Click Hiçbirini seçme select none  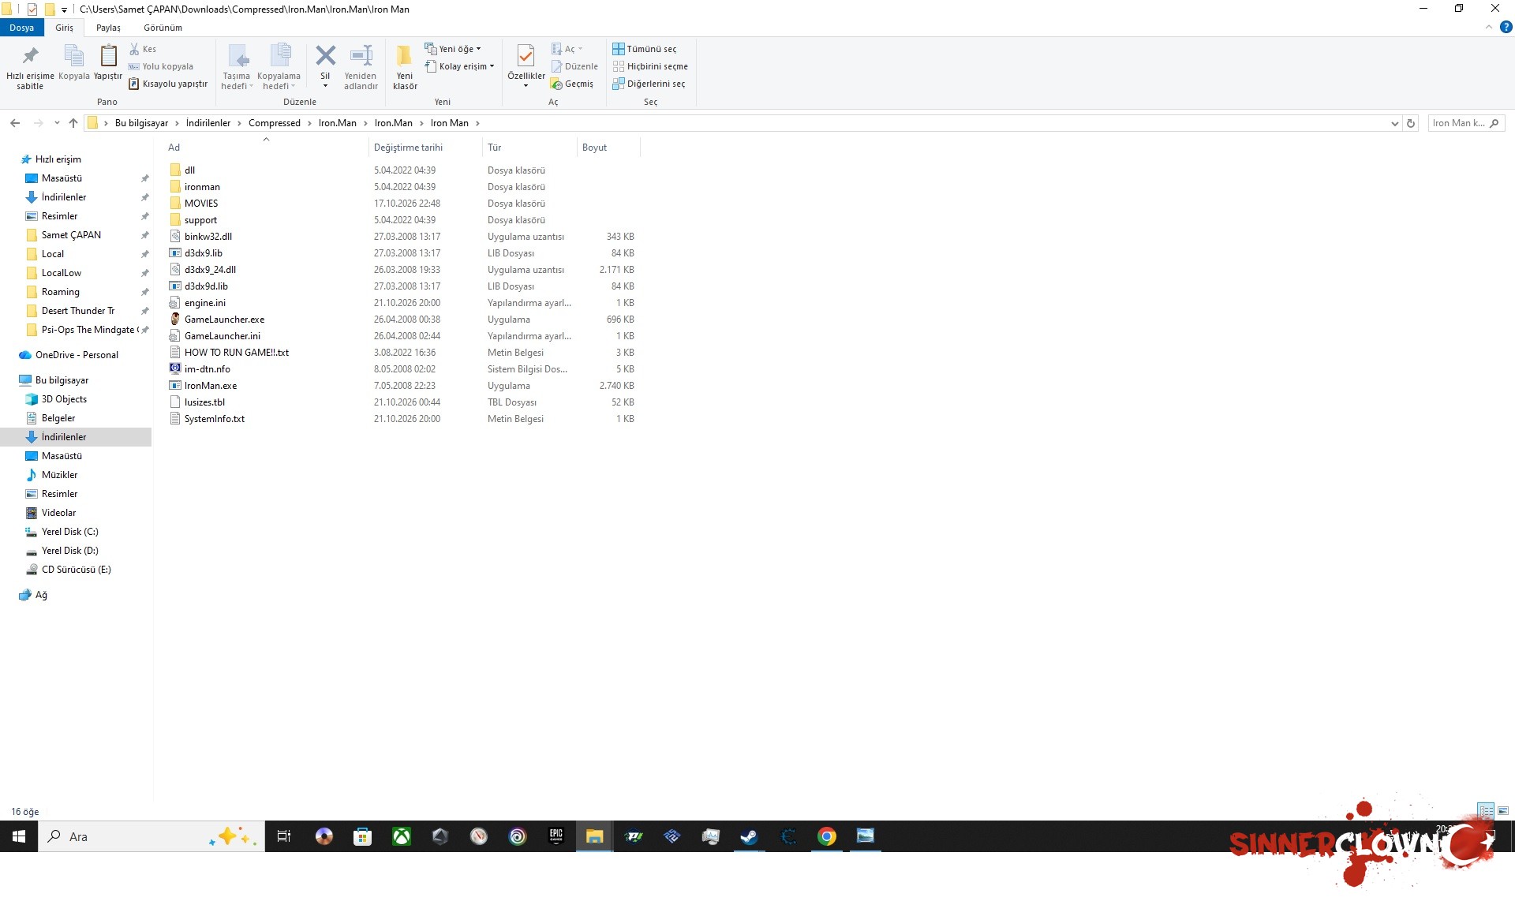[650, 66]
